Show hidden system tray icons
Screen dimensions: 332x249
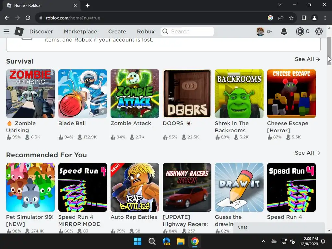[x=264, y=241]
